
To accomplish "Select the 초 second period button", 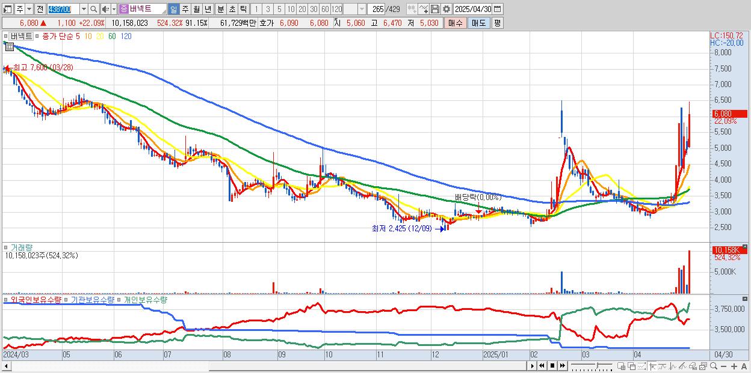I will point(232,9).
